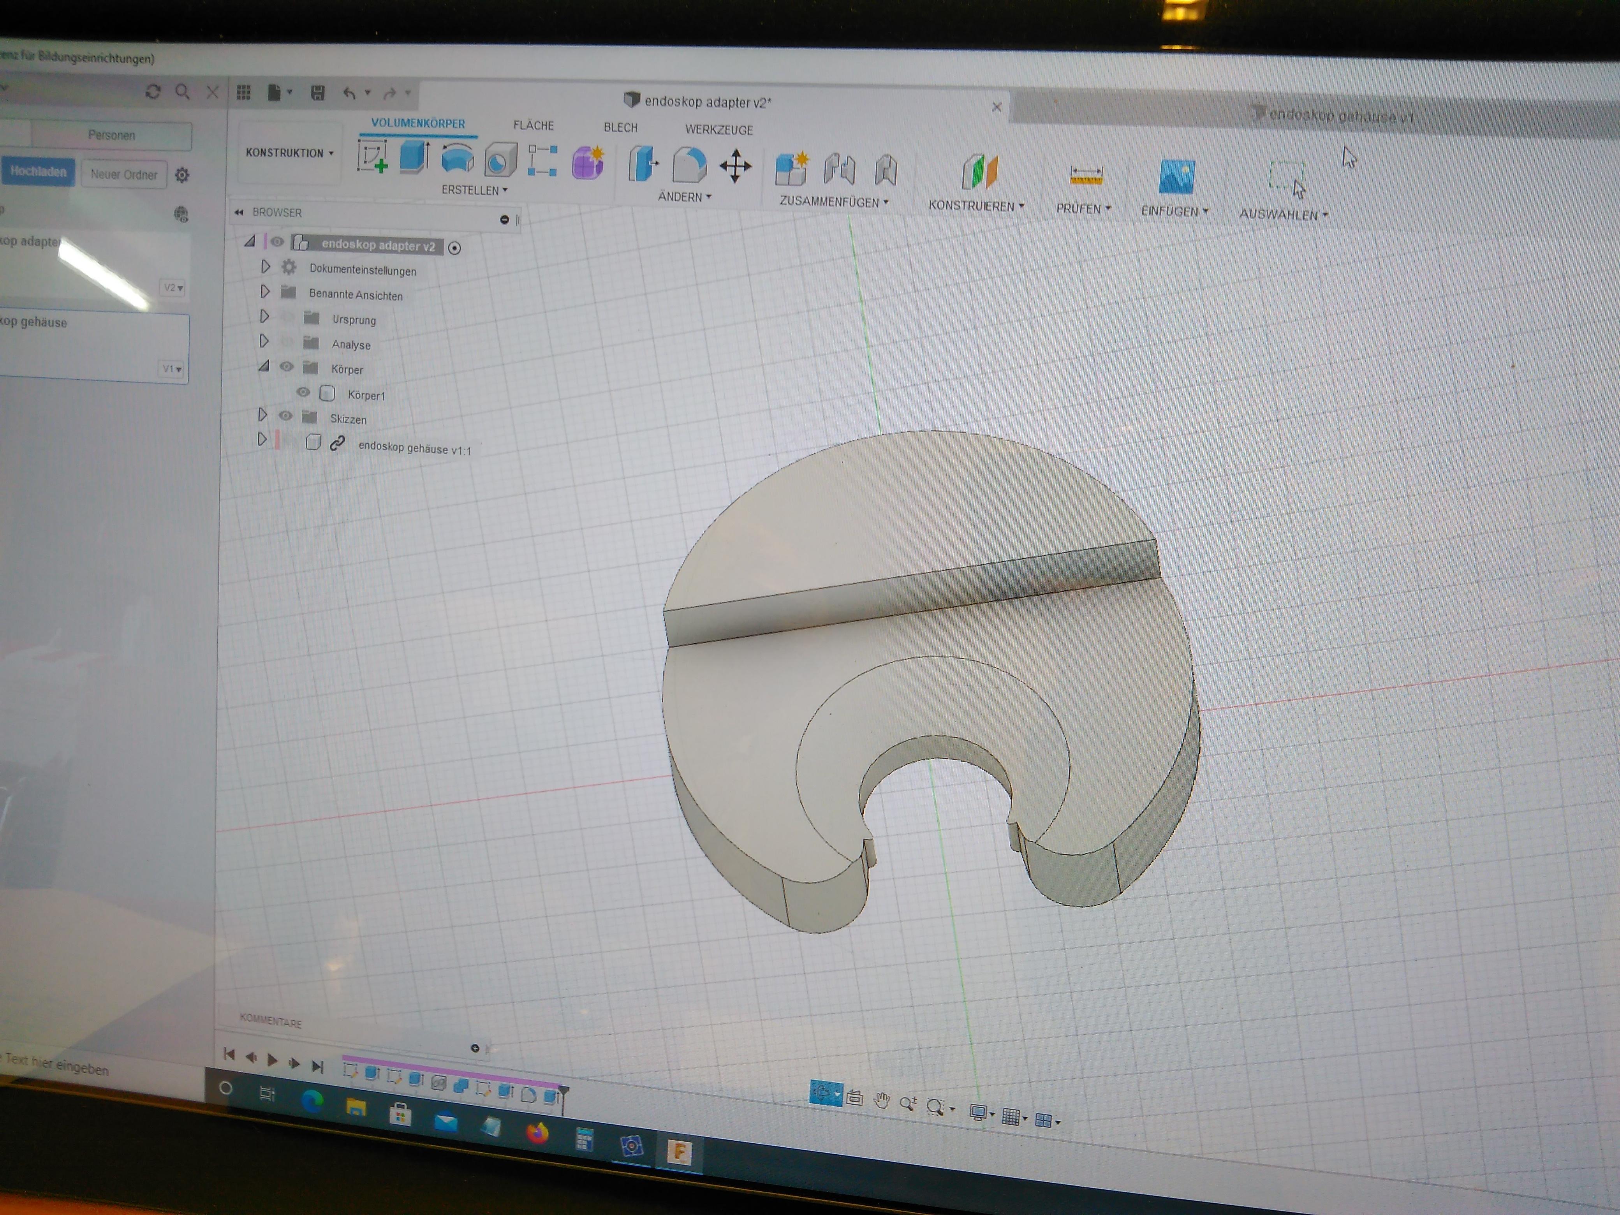Toggle visibility of endoskop adapter v2 root

[277, 241]
